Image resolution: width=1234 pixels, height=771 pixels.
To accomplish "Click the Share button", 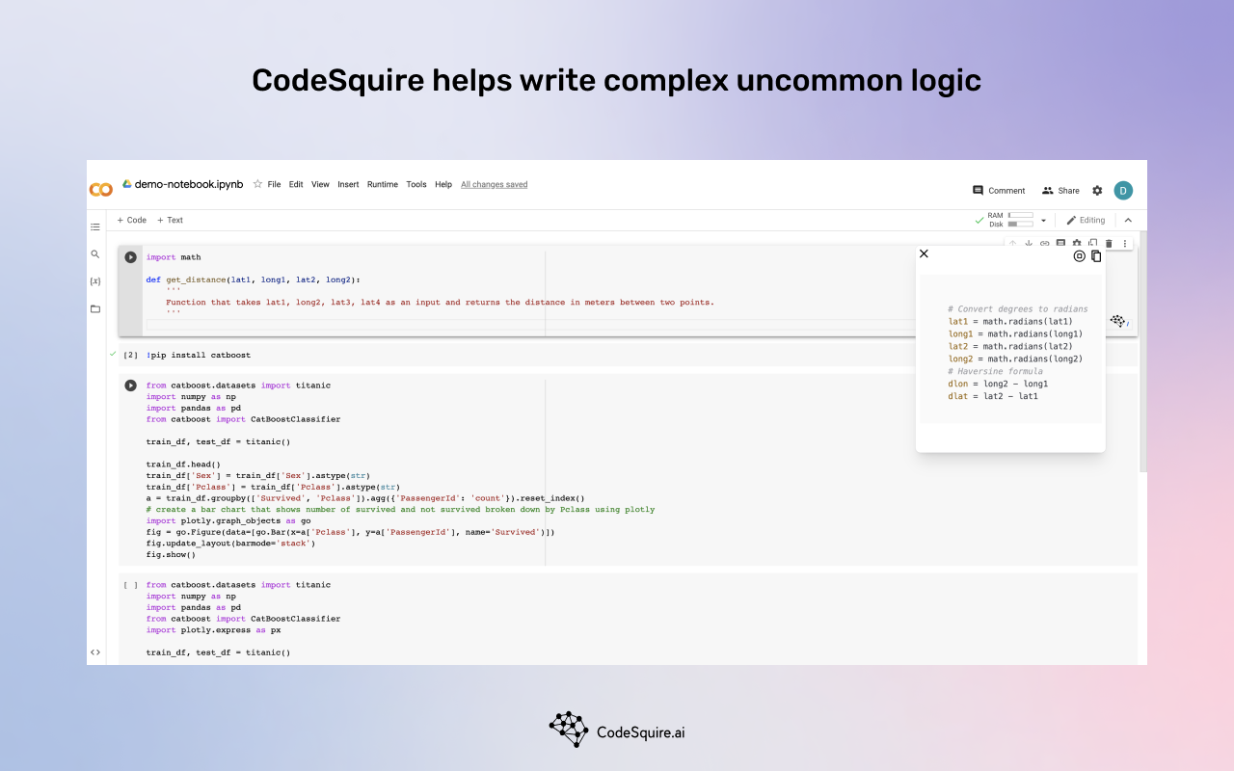I will [x=1060, y=191].
